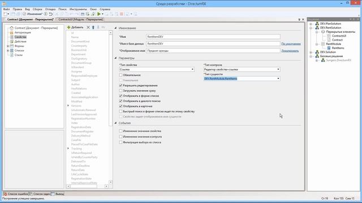Move property down with the arrow icon
Image resolution: width=362 pixels, height=203 pixels.
click(98, 27)
